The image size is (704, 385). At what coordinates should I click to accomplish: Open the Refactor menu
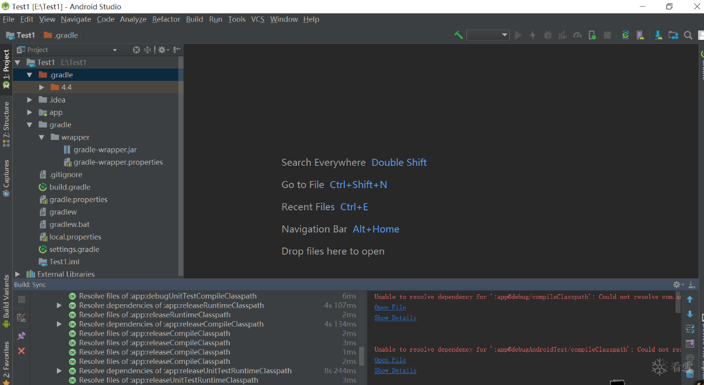point(166,19)
